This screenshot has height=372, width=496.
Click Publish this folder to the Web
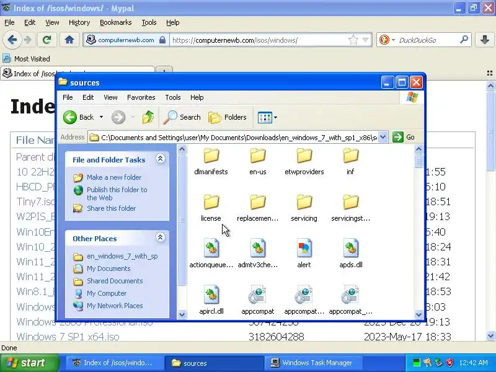click(117, 193)
